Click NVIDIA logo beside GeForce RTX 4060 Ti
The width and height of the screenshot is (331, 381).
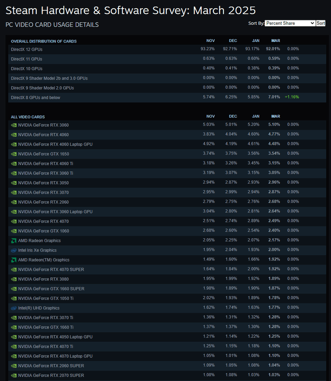14,164
